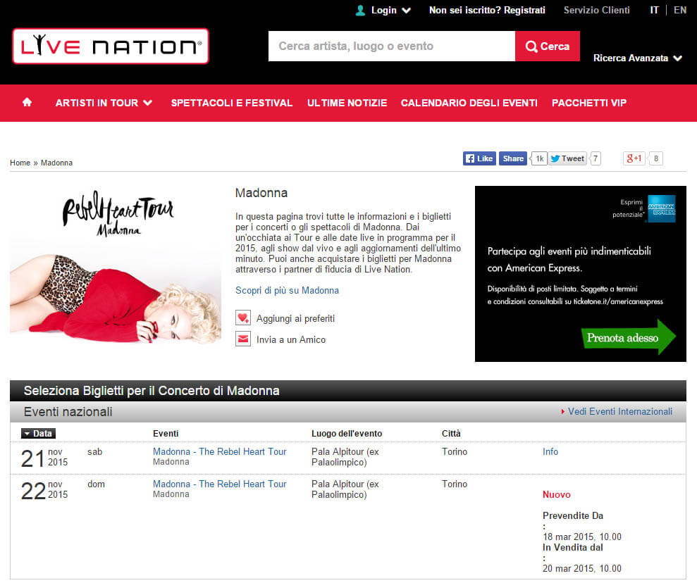Viewport: 697px width, 583px height.
Task: Click the Madonna breadcrumb
Action: pyautogui.click(x=56, y=163)
